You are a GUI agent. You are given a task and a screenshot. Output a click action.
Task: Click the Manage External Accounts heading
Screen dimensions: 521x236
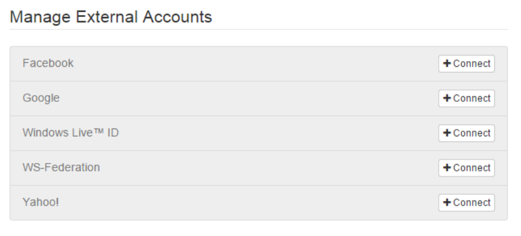[x=111, y=18]
